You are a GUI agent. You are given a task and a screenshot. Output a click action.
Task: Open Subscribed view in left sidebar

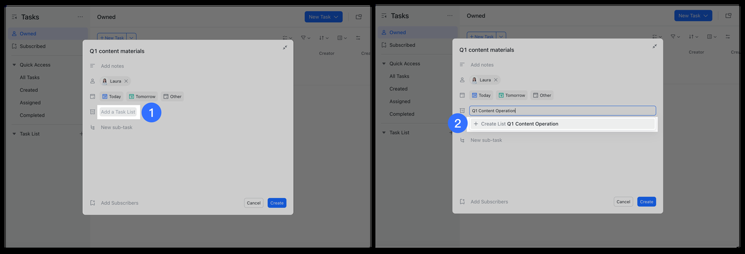click(x=33, y=46)
